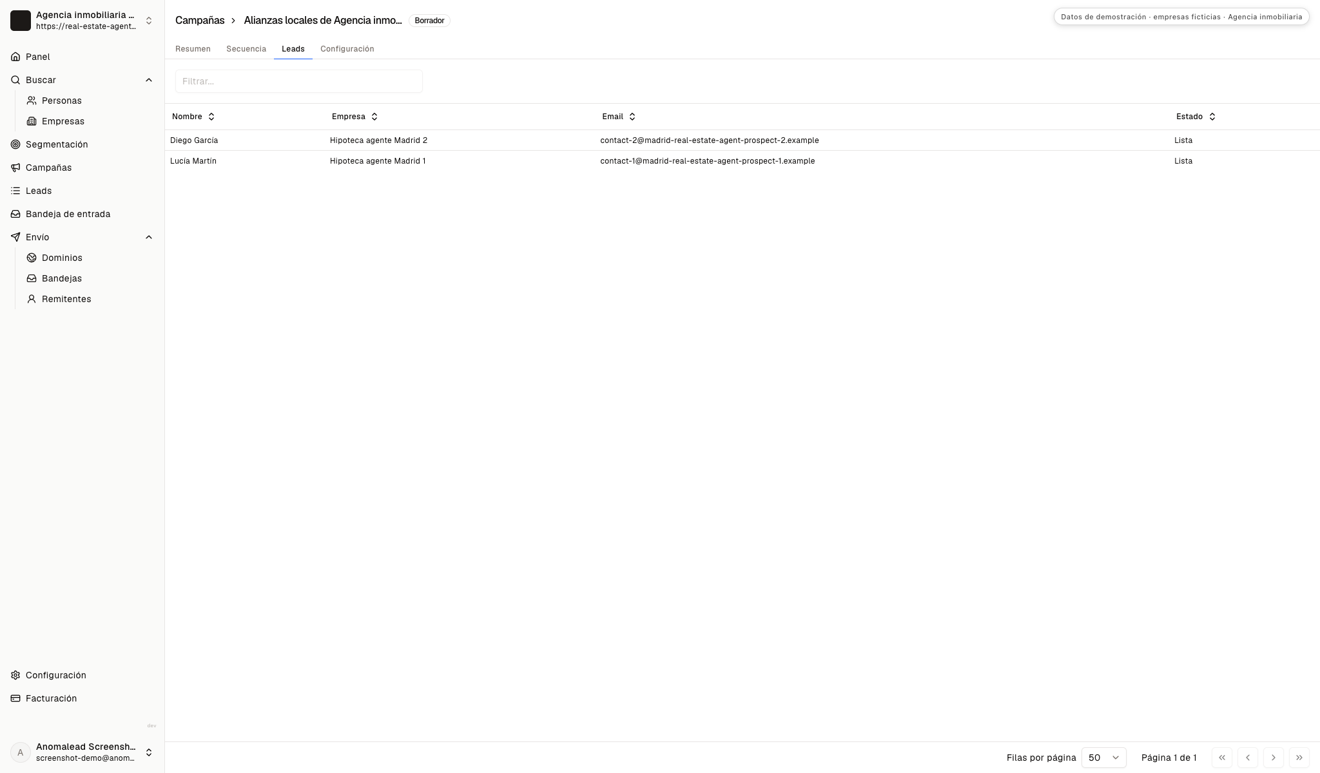The height and width of the screenshot is (773, 1320).
Task: Open the Panel home icon
Action: coord(15,57)
